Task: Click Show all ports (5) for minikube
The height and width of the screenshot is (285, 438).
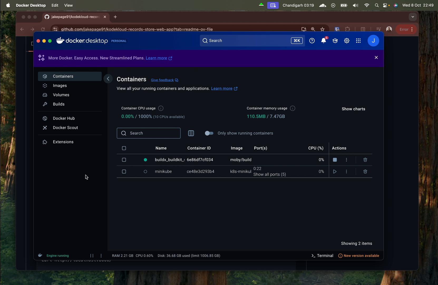Action: [270, 174]
